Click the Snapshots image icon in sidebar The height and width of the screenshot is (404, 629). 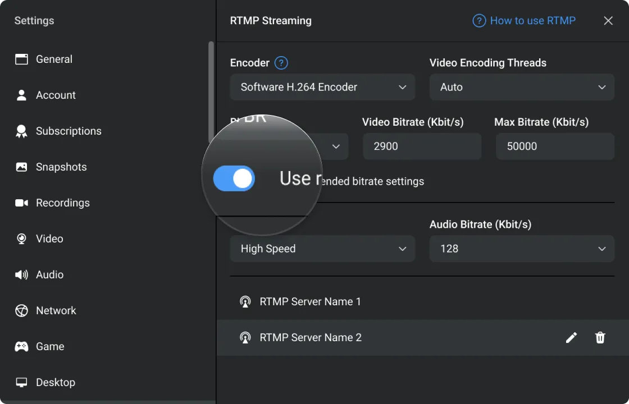point(21,167)
